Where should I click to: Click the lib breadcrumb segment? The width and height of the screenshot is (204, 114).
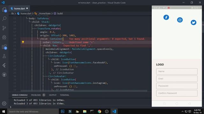[12, 13]
